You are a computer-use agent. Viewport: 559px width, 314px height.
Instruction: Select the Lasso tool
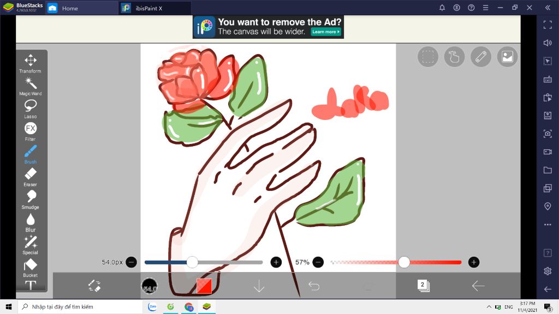tap(31, 109)
